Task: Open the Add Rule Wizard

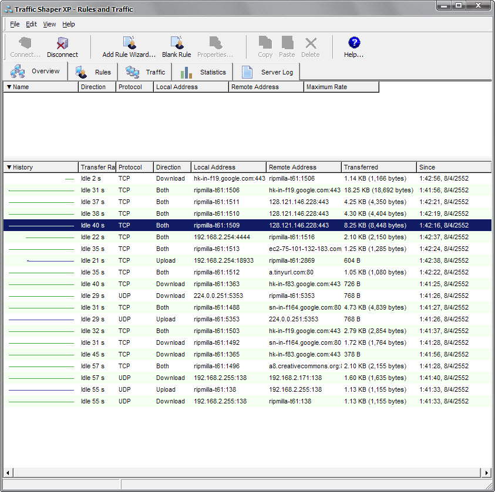Action: point(129,47)
